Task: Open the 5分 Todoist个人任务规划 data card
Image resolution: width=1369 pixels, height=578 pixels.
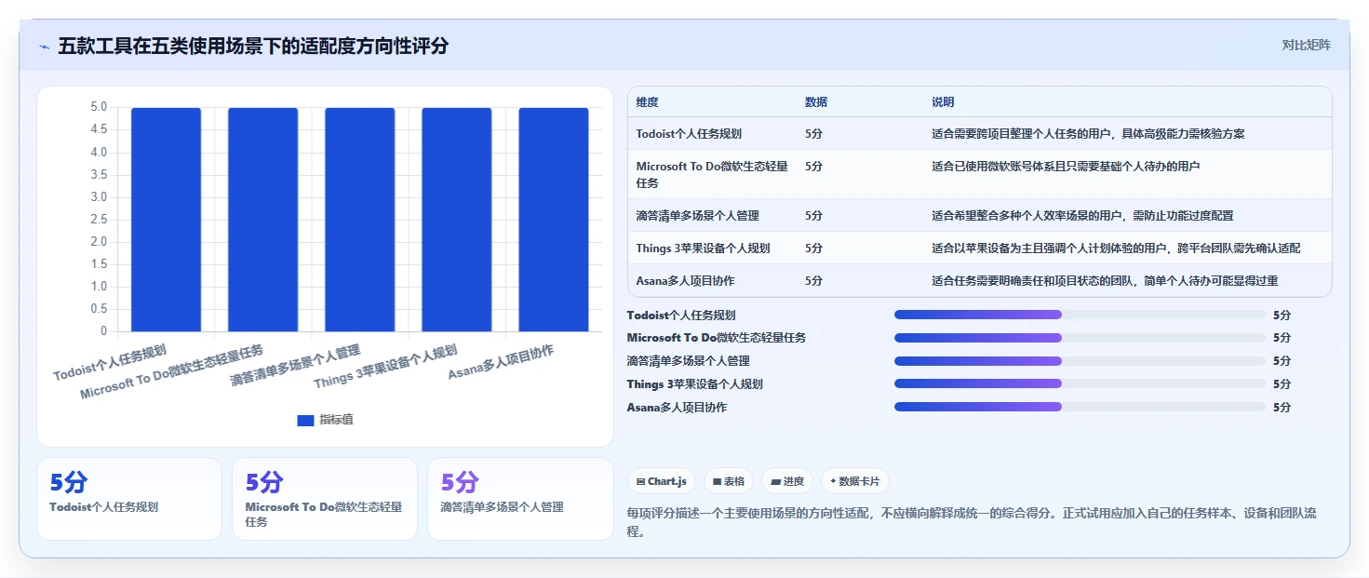Action: click(x=129, y=499)
